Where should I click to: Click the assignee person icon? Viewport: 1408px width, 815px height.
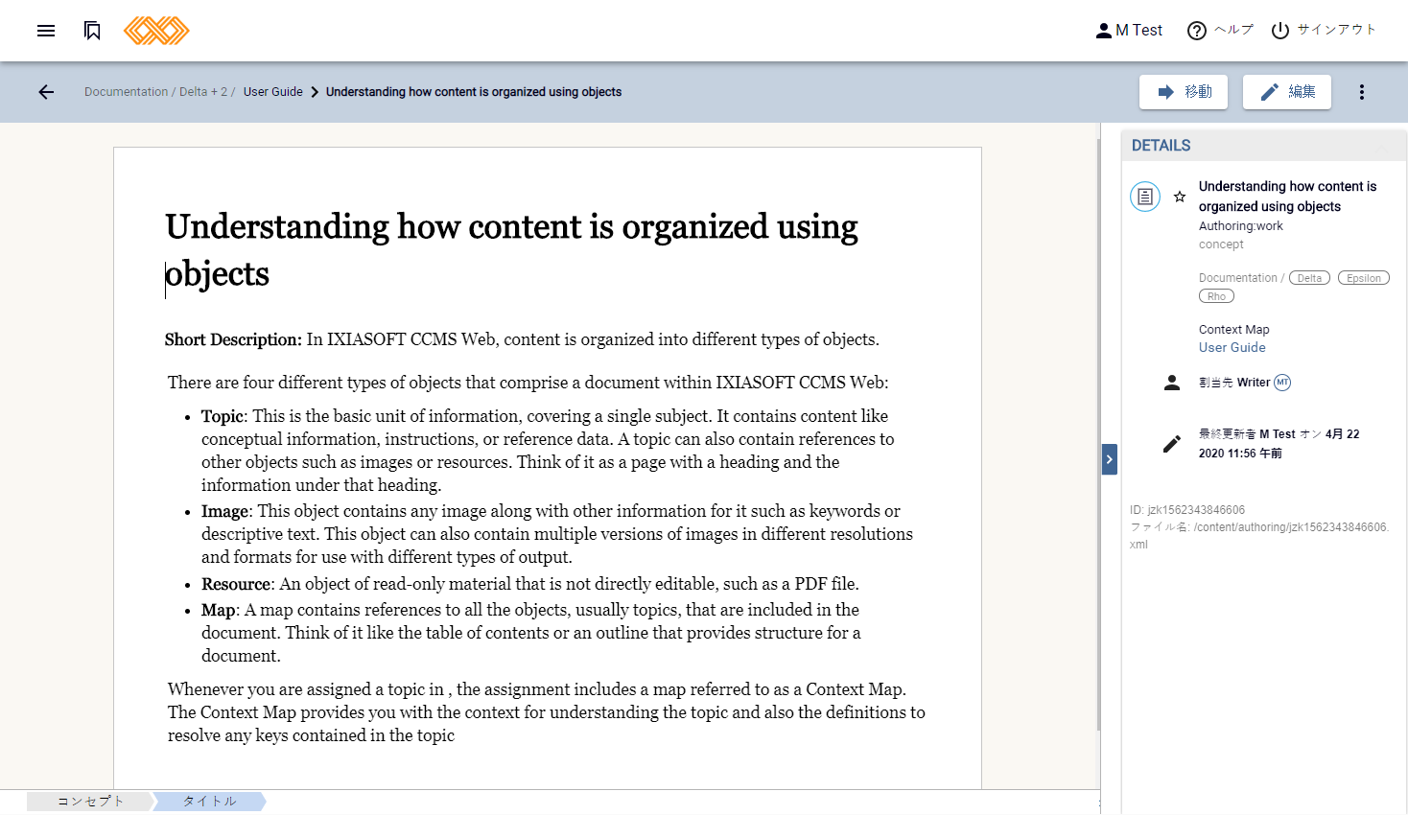click(1172, 383)
